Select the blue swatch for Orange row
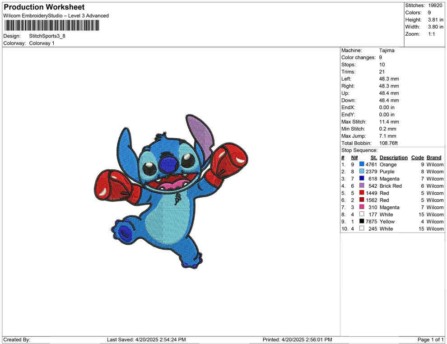Screen dimensions: 447x344 coord(362,164)
